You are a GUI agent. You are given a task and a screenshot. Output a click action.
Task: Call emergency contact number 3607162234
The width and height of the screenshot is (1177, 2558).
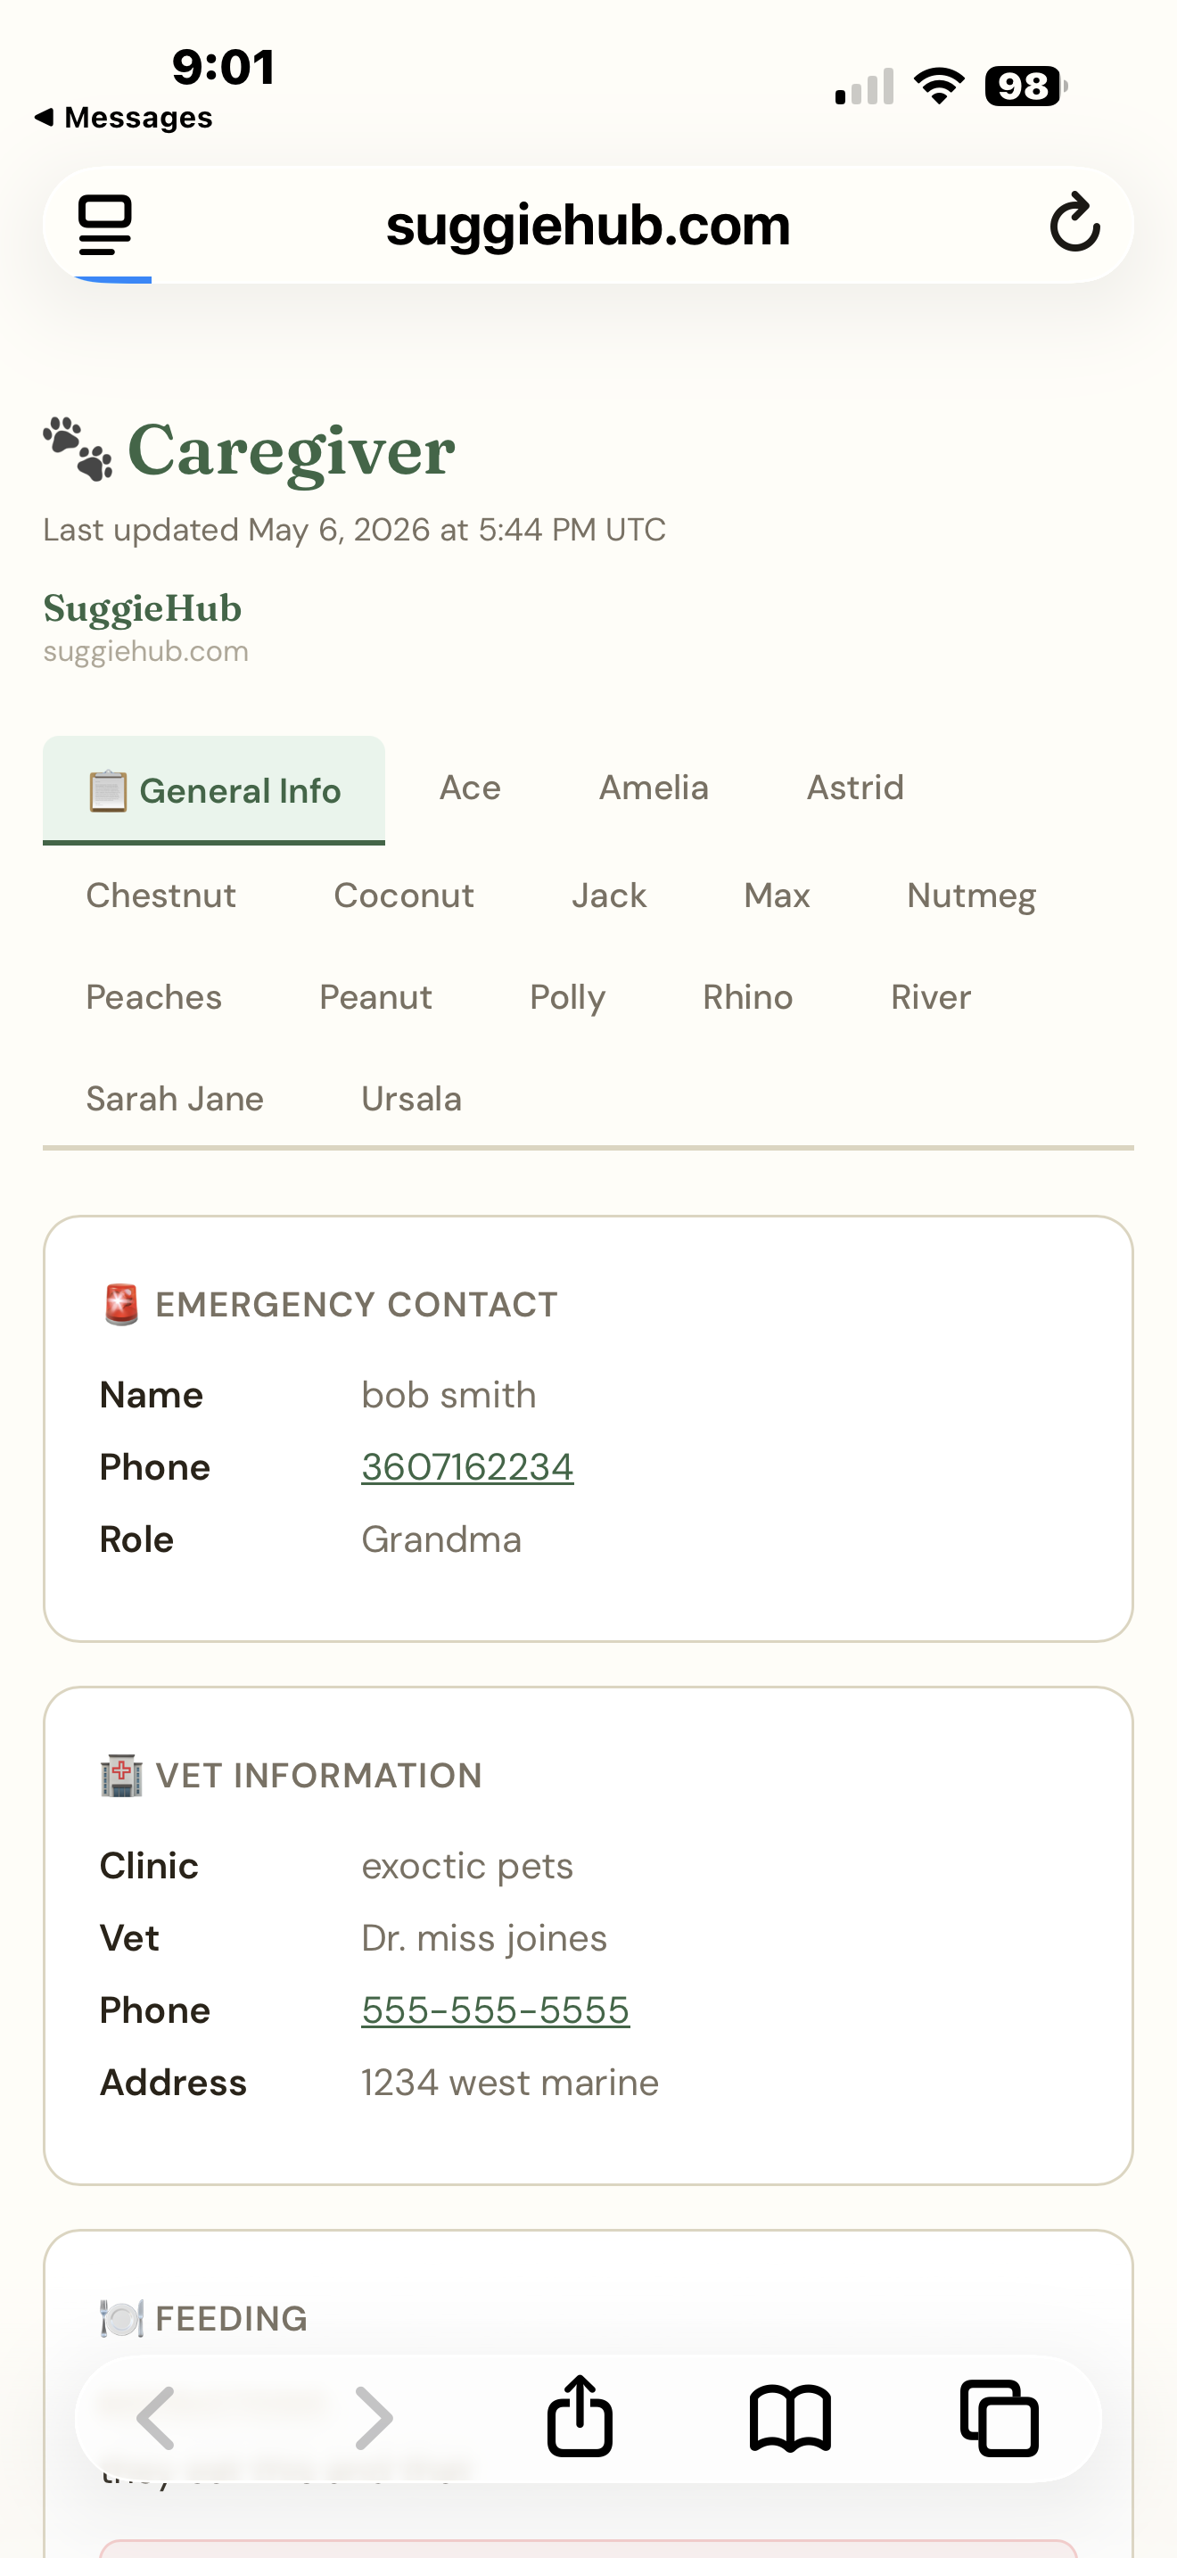tap(467, 1468)
